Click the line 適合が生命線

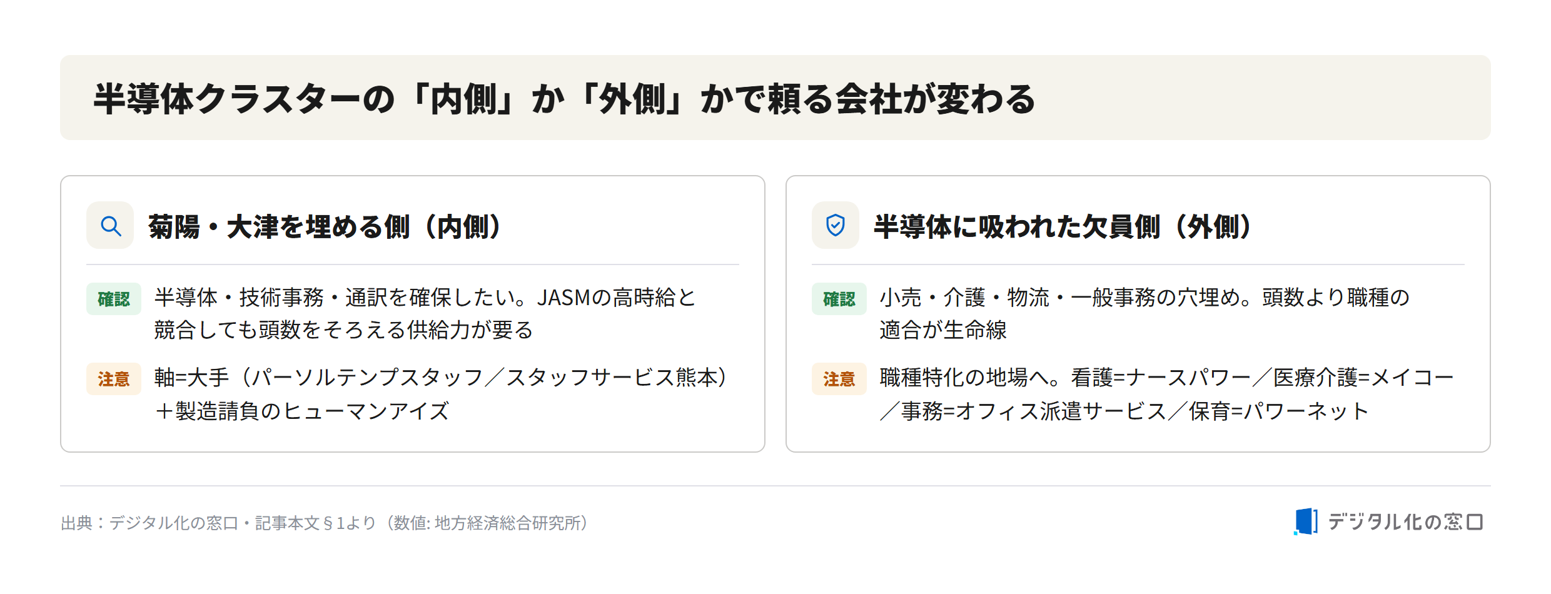tap(943, 330)
